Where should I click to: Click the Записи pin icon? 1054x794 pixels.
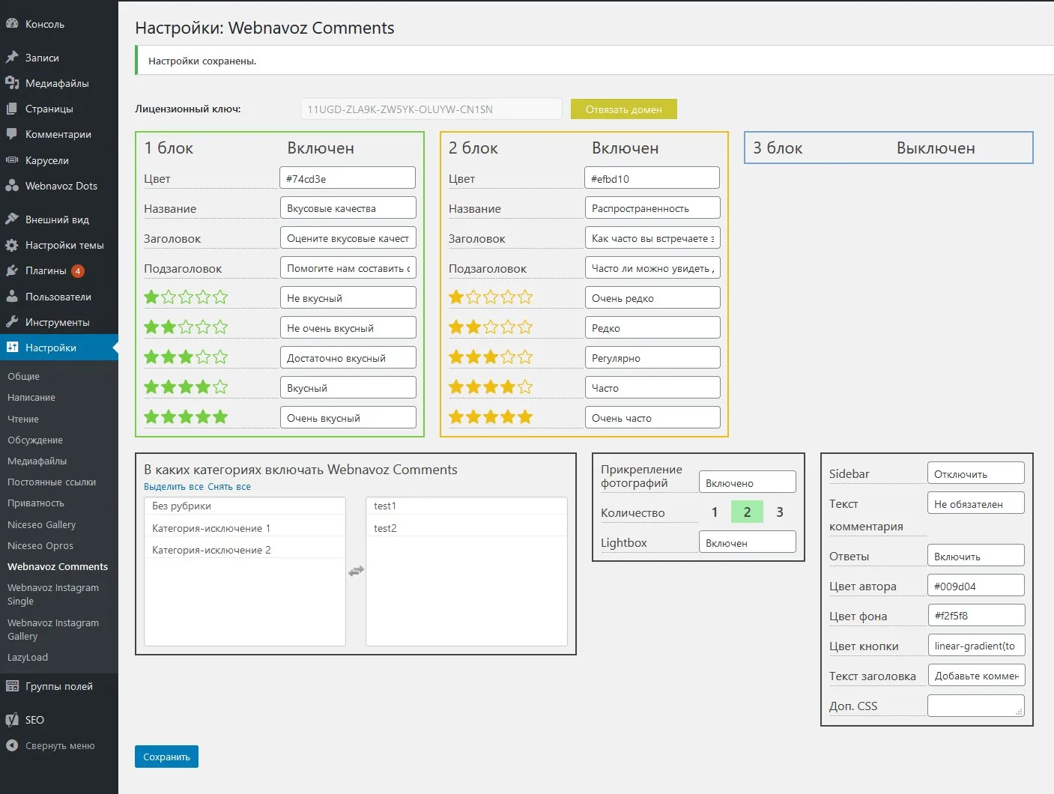pyautogui.click(x=12, y=58)
